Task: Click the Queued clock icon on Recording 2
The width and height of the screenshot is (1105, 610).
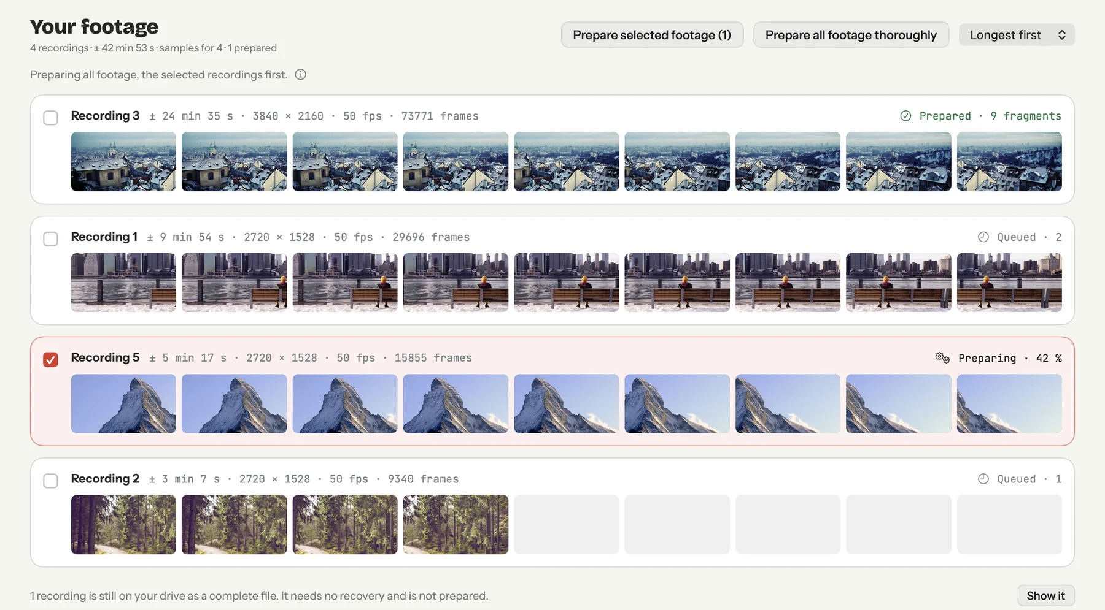Action: pos(983,479)
